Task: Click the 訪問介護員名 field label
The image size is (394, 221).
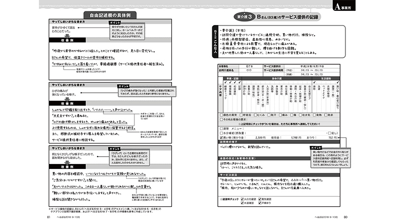Action: 226,70
